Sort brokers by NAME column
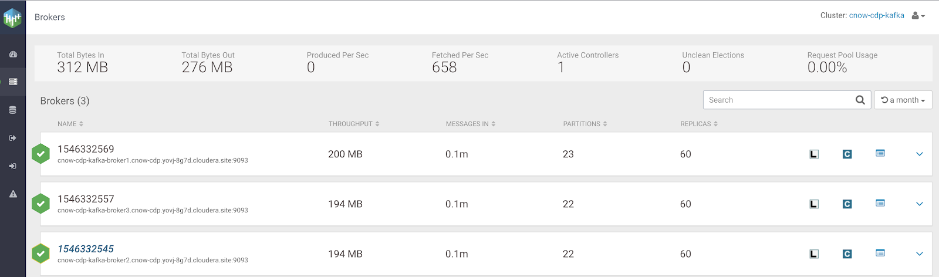 [70, 124]
